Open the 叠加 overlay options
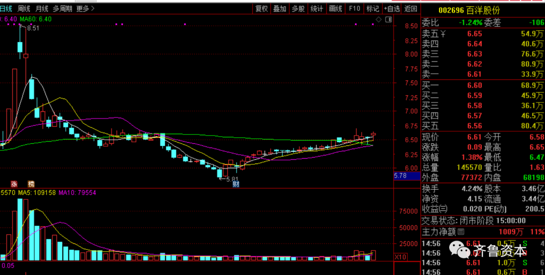Screen dimensions: 545x275 click(280, 9)
